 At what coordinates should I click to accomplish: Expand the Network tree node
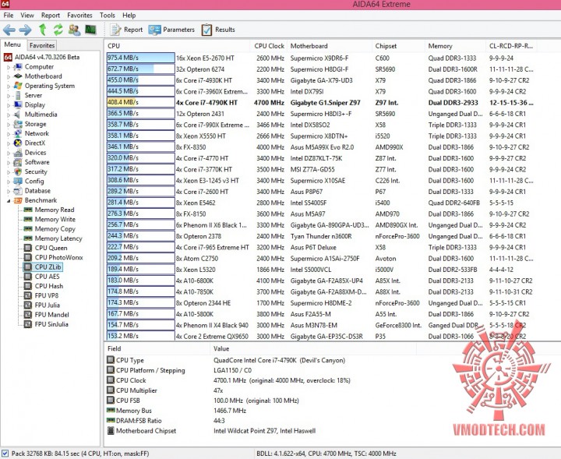tap(9, 134)
